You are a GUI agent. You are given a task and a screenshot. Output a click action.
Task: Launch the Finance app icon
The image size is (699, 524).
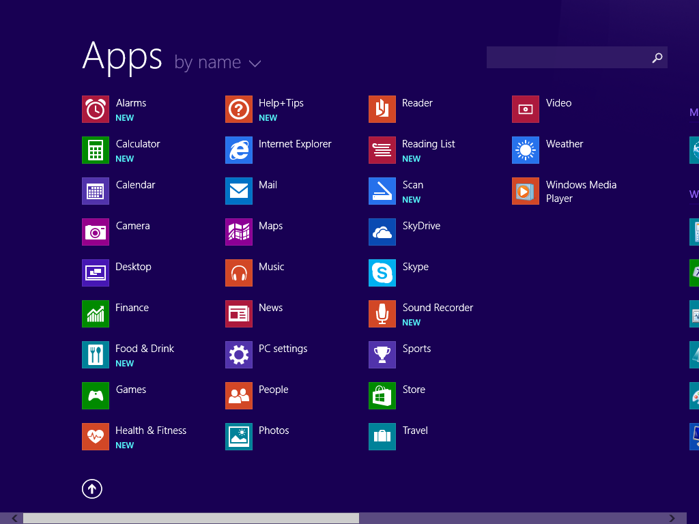click(x=96, y=314)
